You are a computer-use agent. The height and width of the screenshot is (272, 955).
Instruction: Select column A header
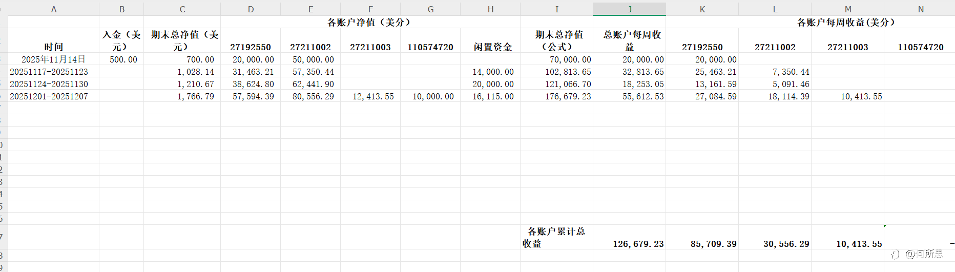pyautogui.click(x=54, y=9)
